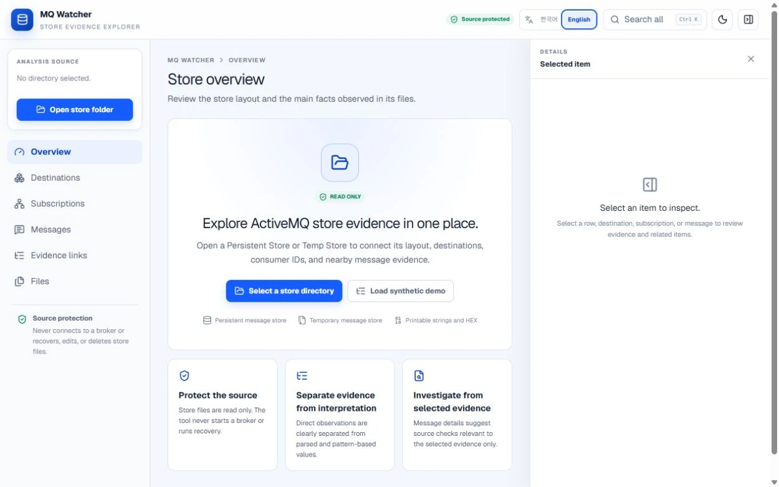Click Select a store directory button

point(284,291)
